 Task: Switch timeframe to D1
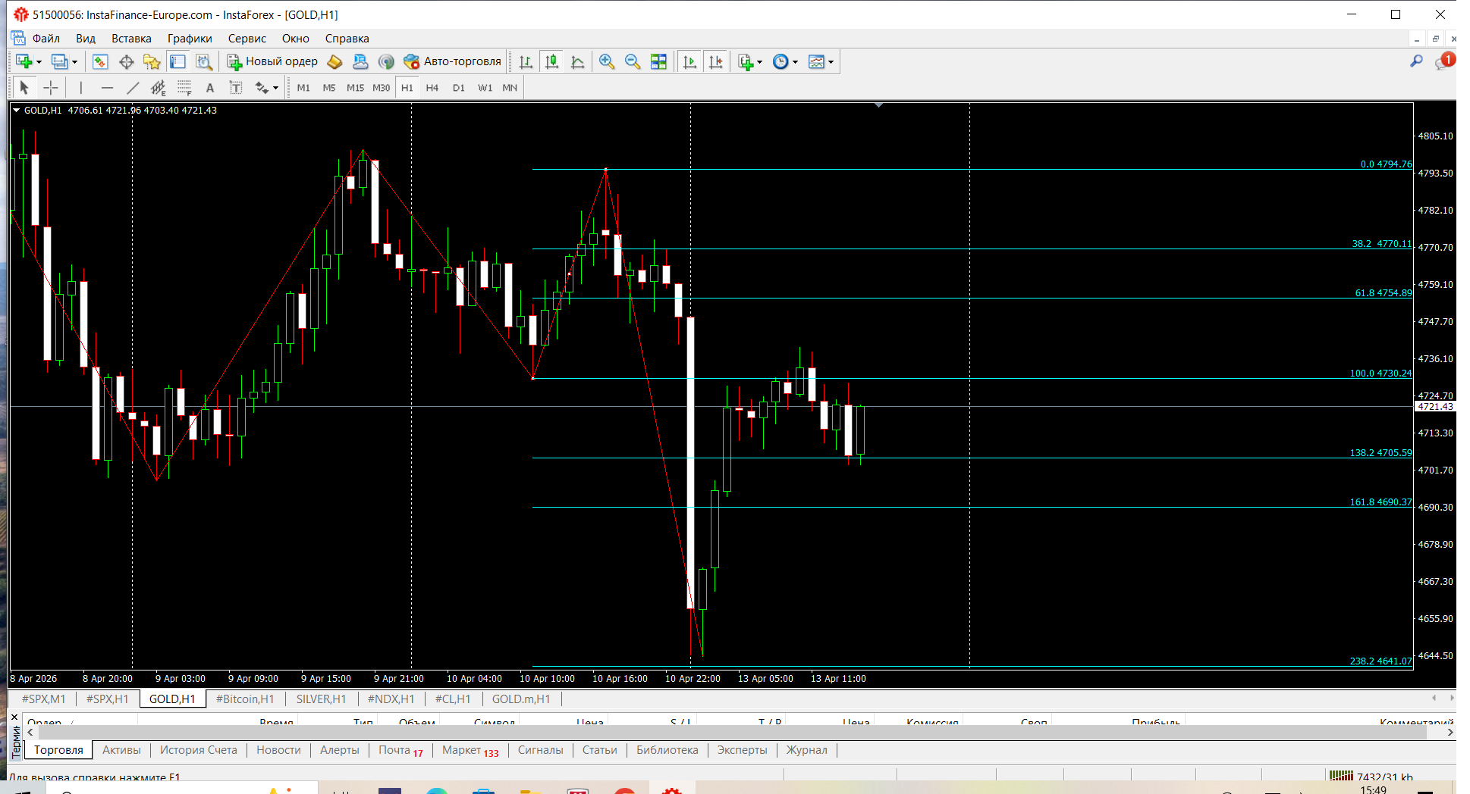tap(458, 88)
